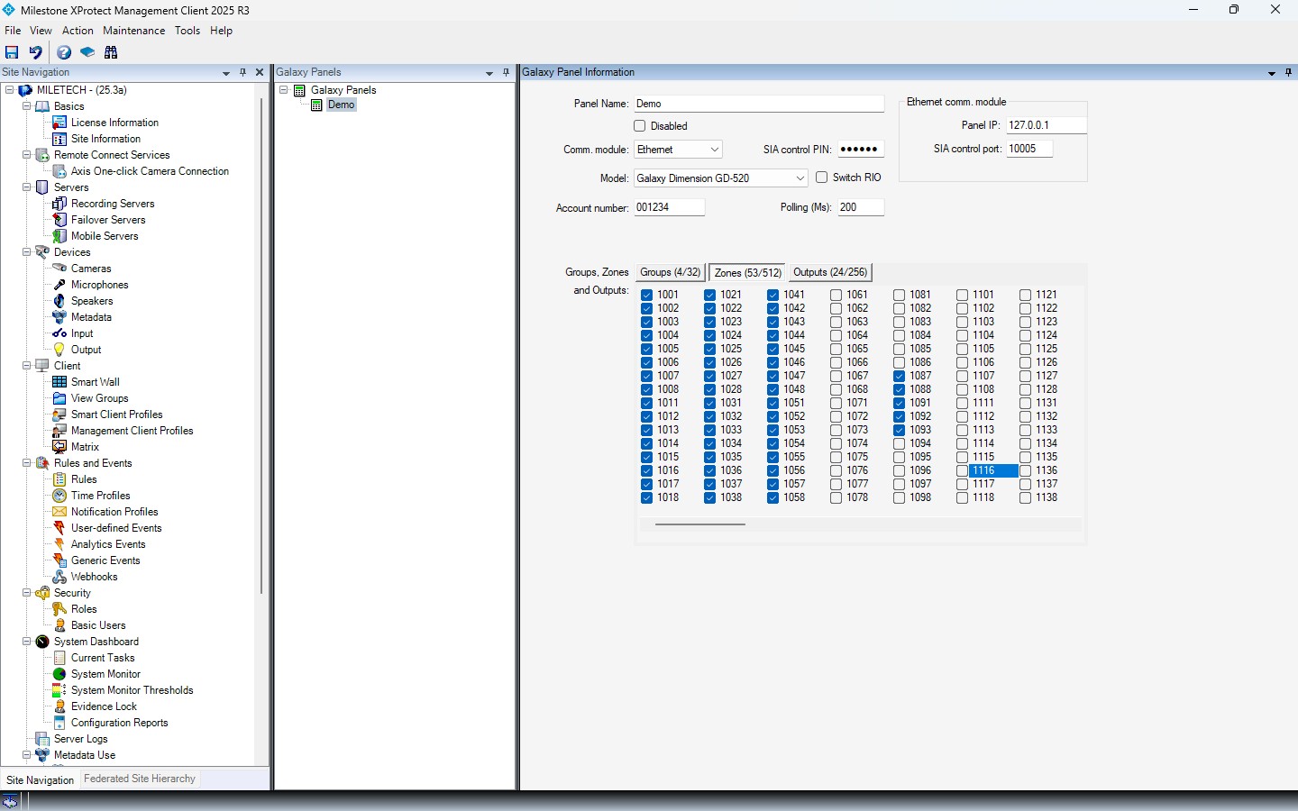Close the Site Navigation pane
The height and width of the screenshot is (811, 1298).
click(x=260, y=72)
